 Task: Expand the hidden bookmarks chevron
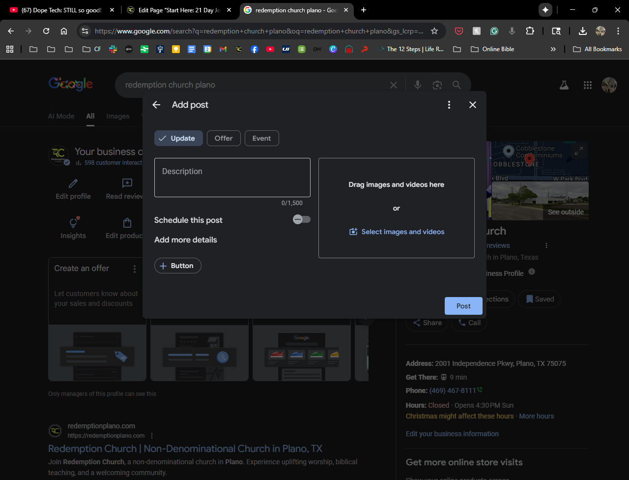pos(553,49)
